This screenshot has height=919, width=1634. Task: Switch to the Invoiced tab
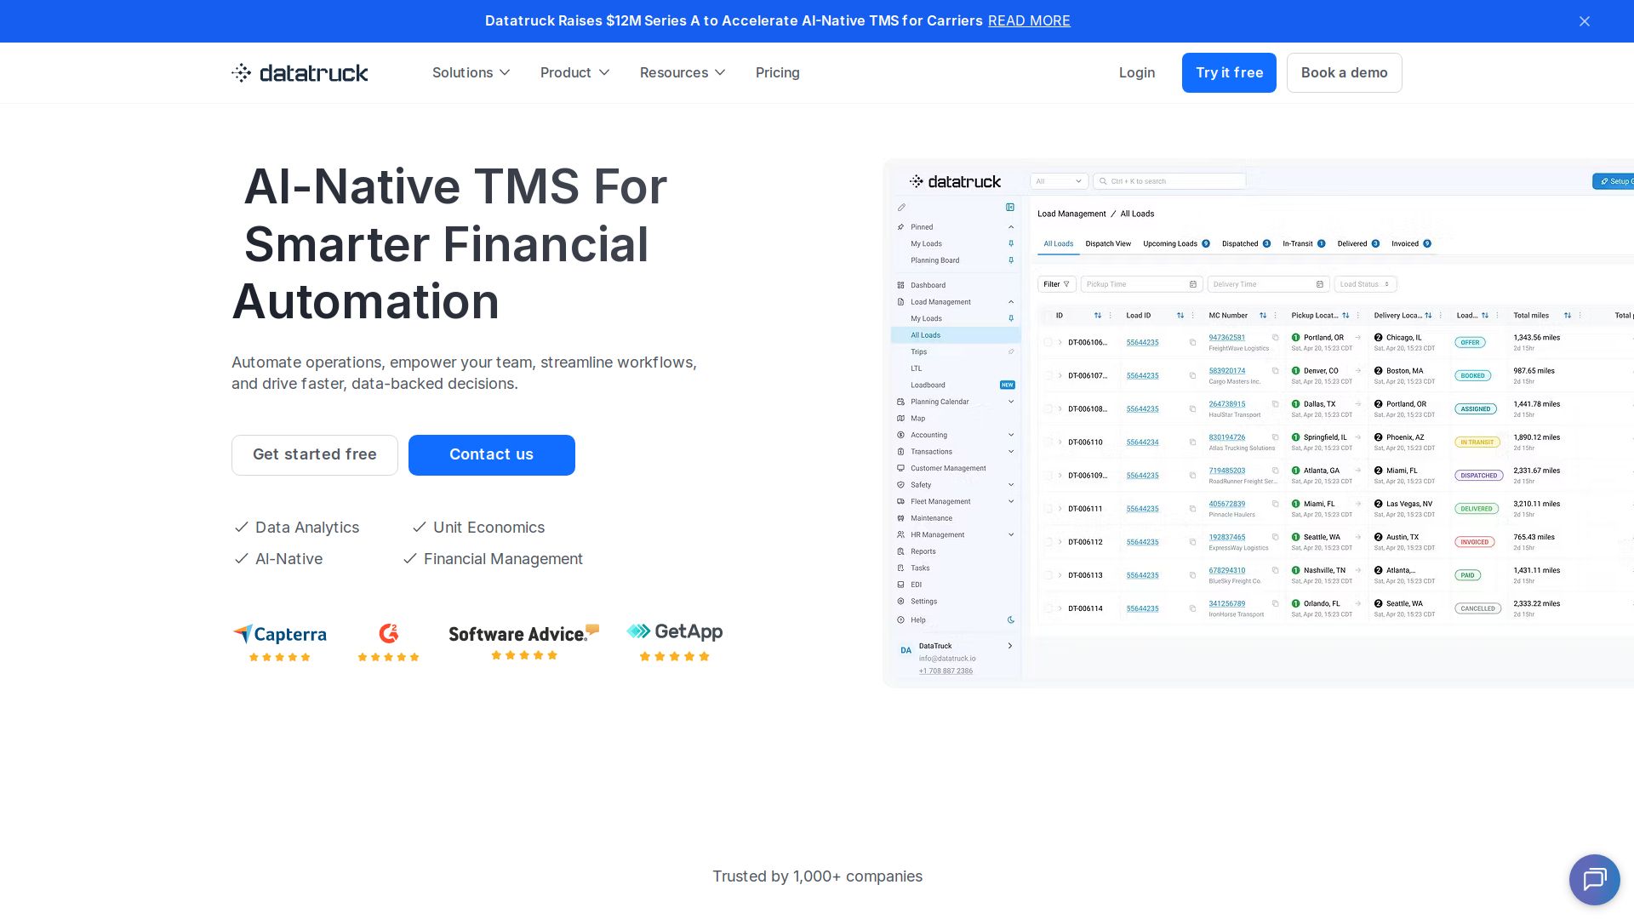tap(1411, 244)
